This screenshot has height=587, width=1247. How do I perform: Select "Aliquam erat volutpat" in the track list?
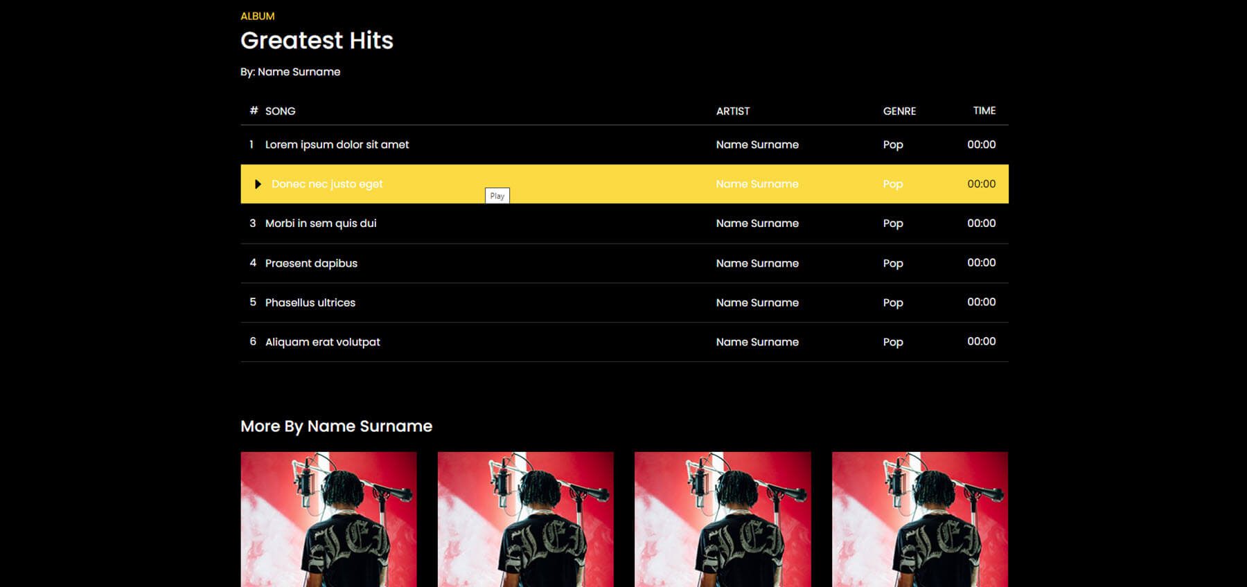click(x=322, y=342)
